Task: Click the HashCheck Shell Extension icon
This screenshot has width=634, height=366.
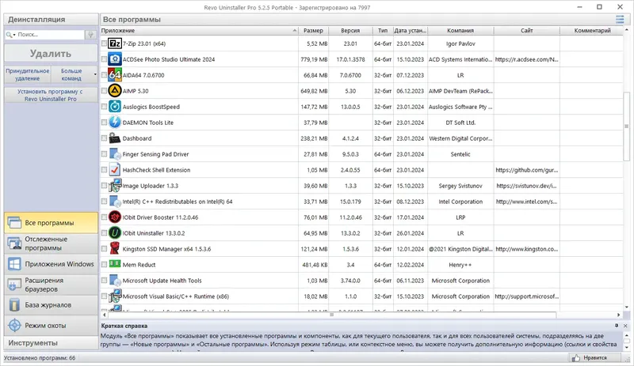Action: pos(115,169)
